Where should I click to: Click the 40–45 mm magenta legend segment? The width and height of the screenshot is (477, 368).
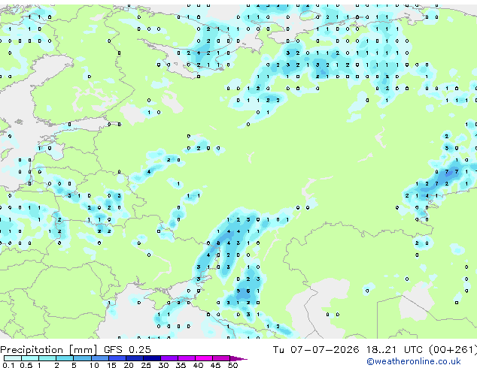tap(204, 358)
